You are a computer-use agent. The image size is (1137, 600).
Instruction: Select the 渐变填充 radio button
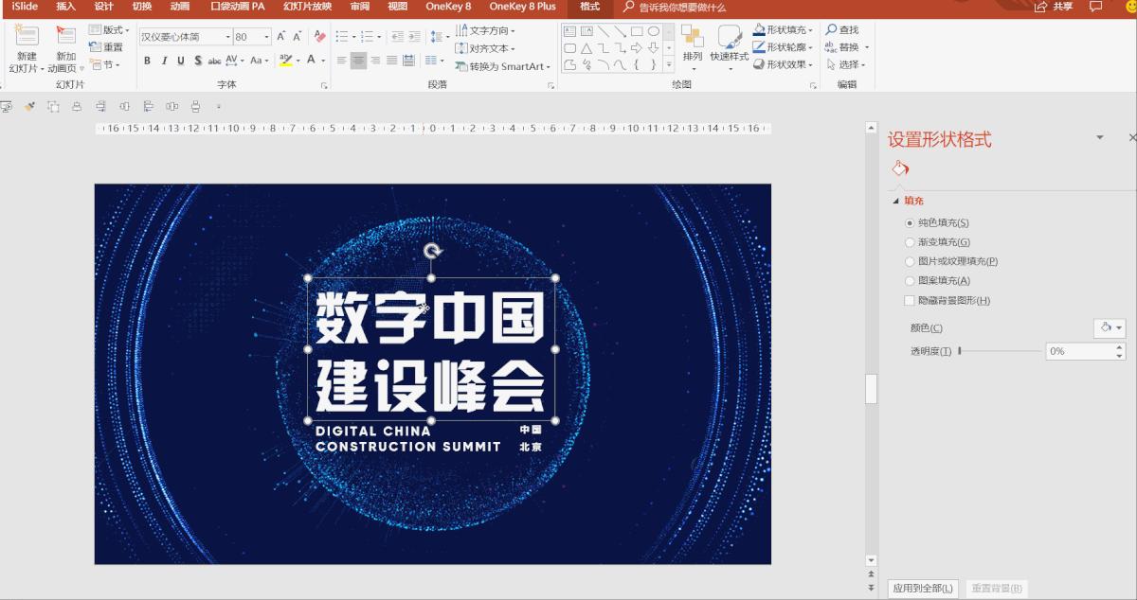pyautogui.click(x=910, y=241)
